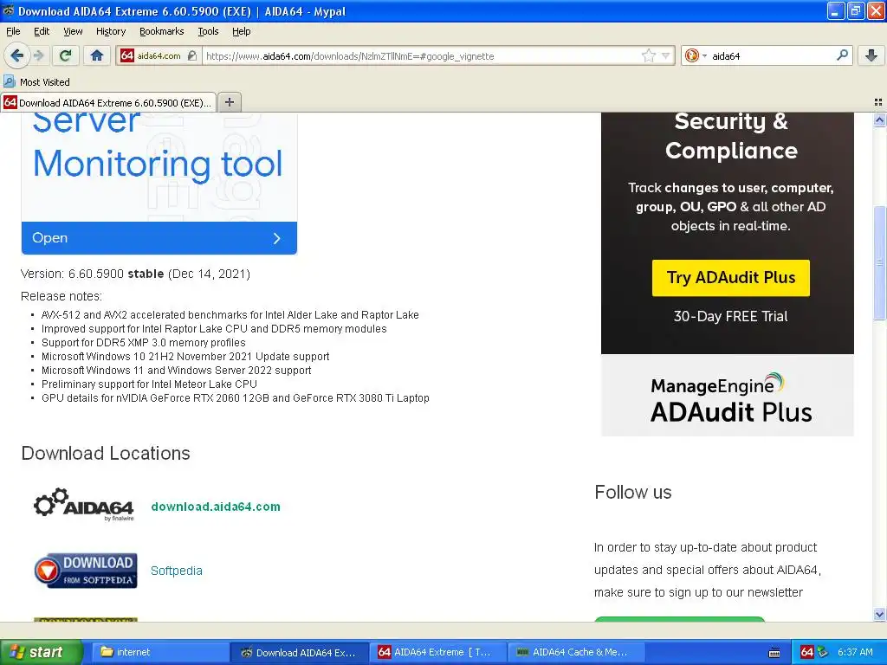Click the GeForce RTX 2060 release note
Image resolution: width=887 pixels, height=665 pixels.
tap(235, 398)
